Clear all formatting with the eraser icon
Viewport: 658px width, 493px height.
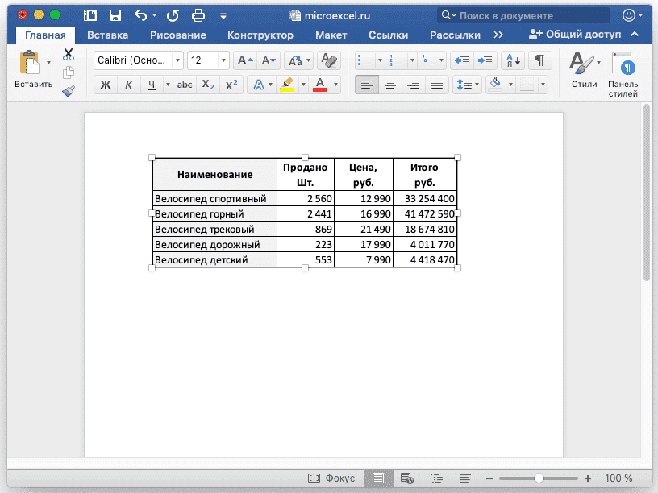[x=327, y=60]
